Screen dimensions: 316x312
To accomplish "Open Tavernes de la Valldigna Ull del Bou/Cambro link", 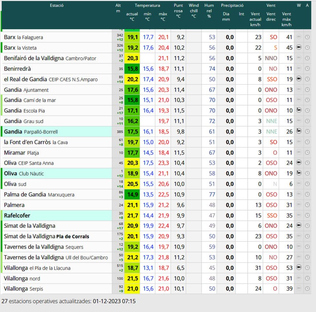I will tap(56, 257).
